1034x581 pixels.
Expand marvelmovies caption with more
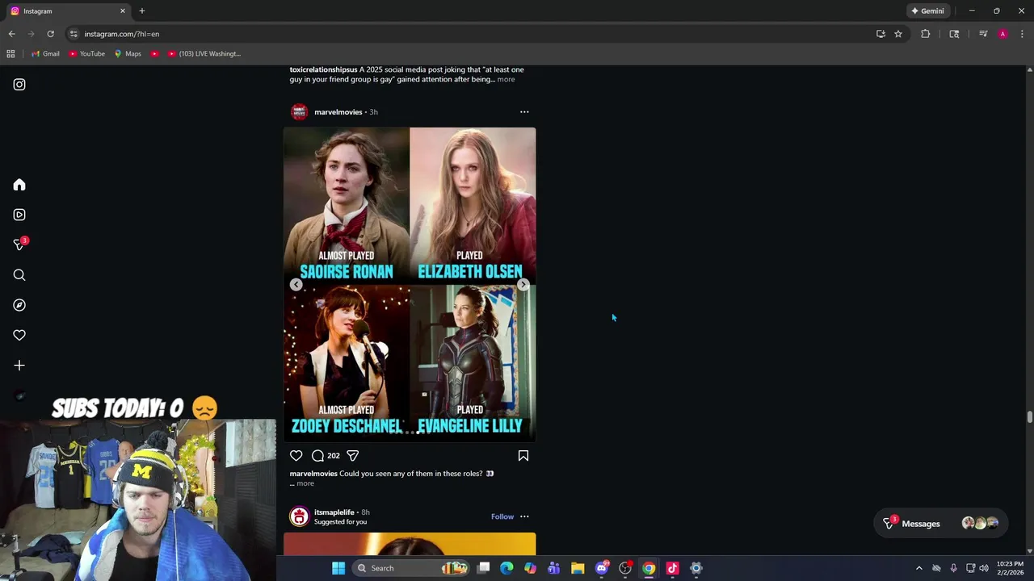tap(305, 483)
